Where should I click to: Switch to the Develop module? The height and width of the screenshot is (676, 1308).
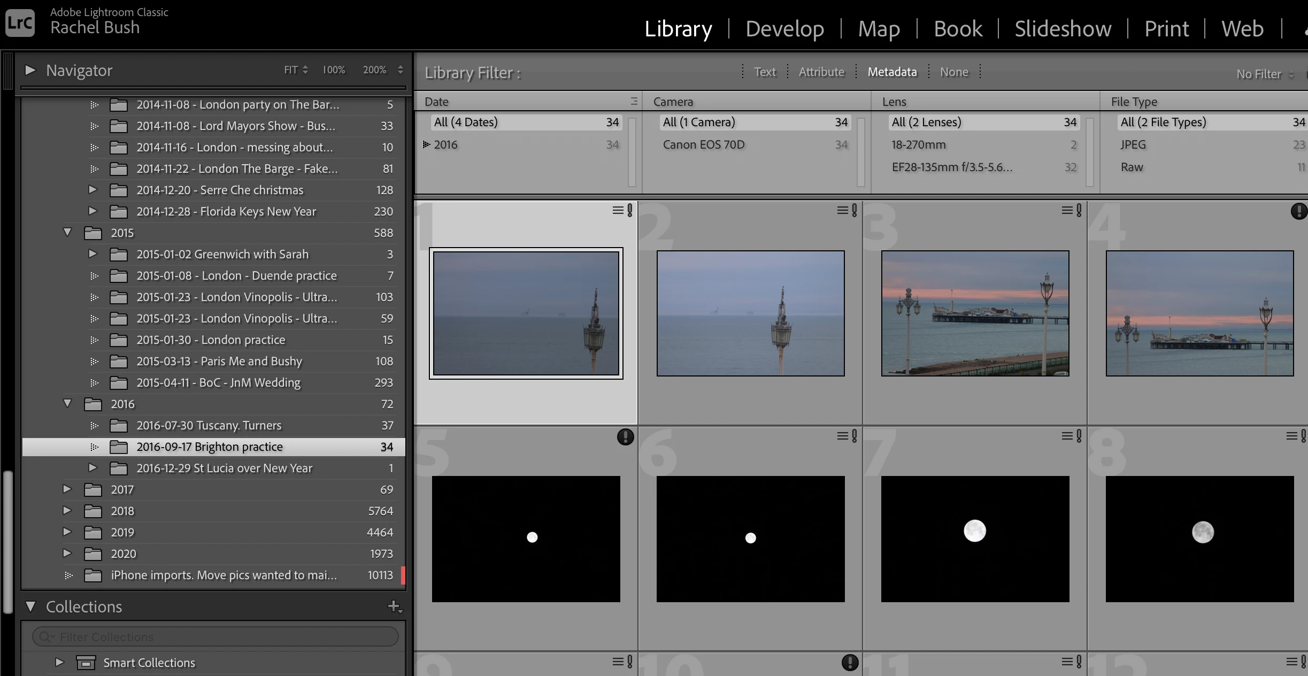point(784,28)
